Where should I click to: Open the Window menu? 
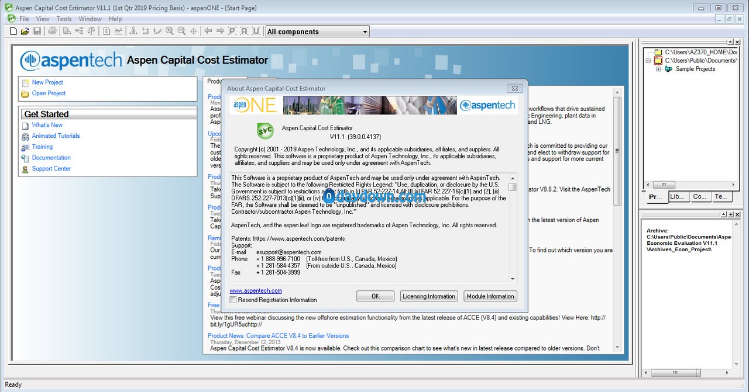(90, 19)
